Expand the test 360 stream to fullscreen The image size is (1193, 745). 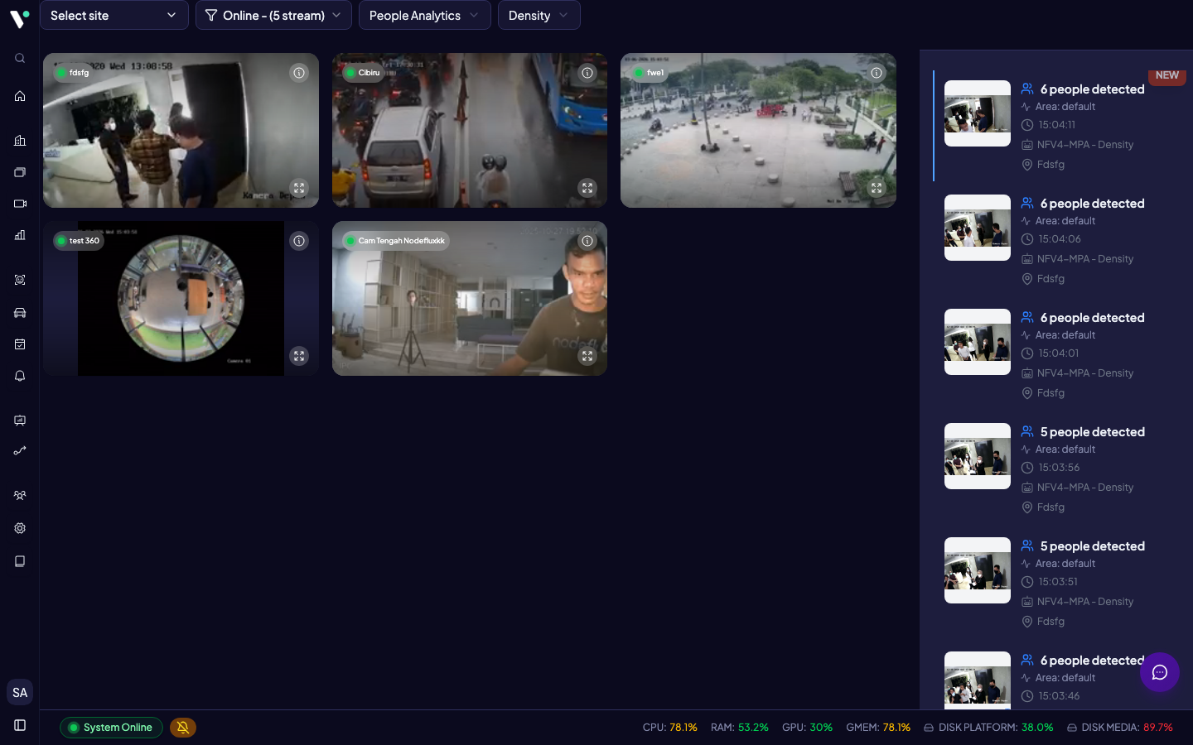299,356
